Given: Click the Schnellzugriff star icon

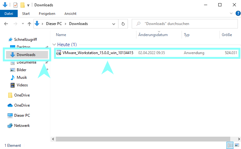Looking at the screenshot, I should [10, 40].
